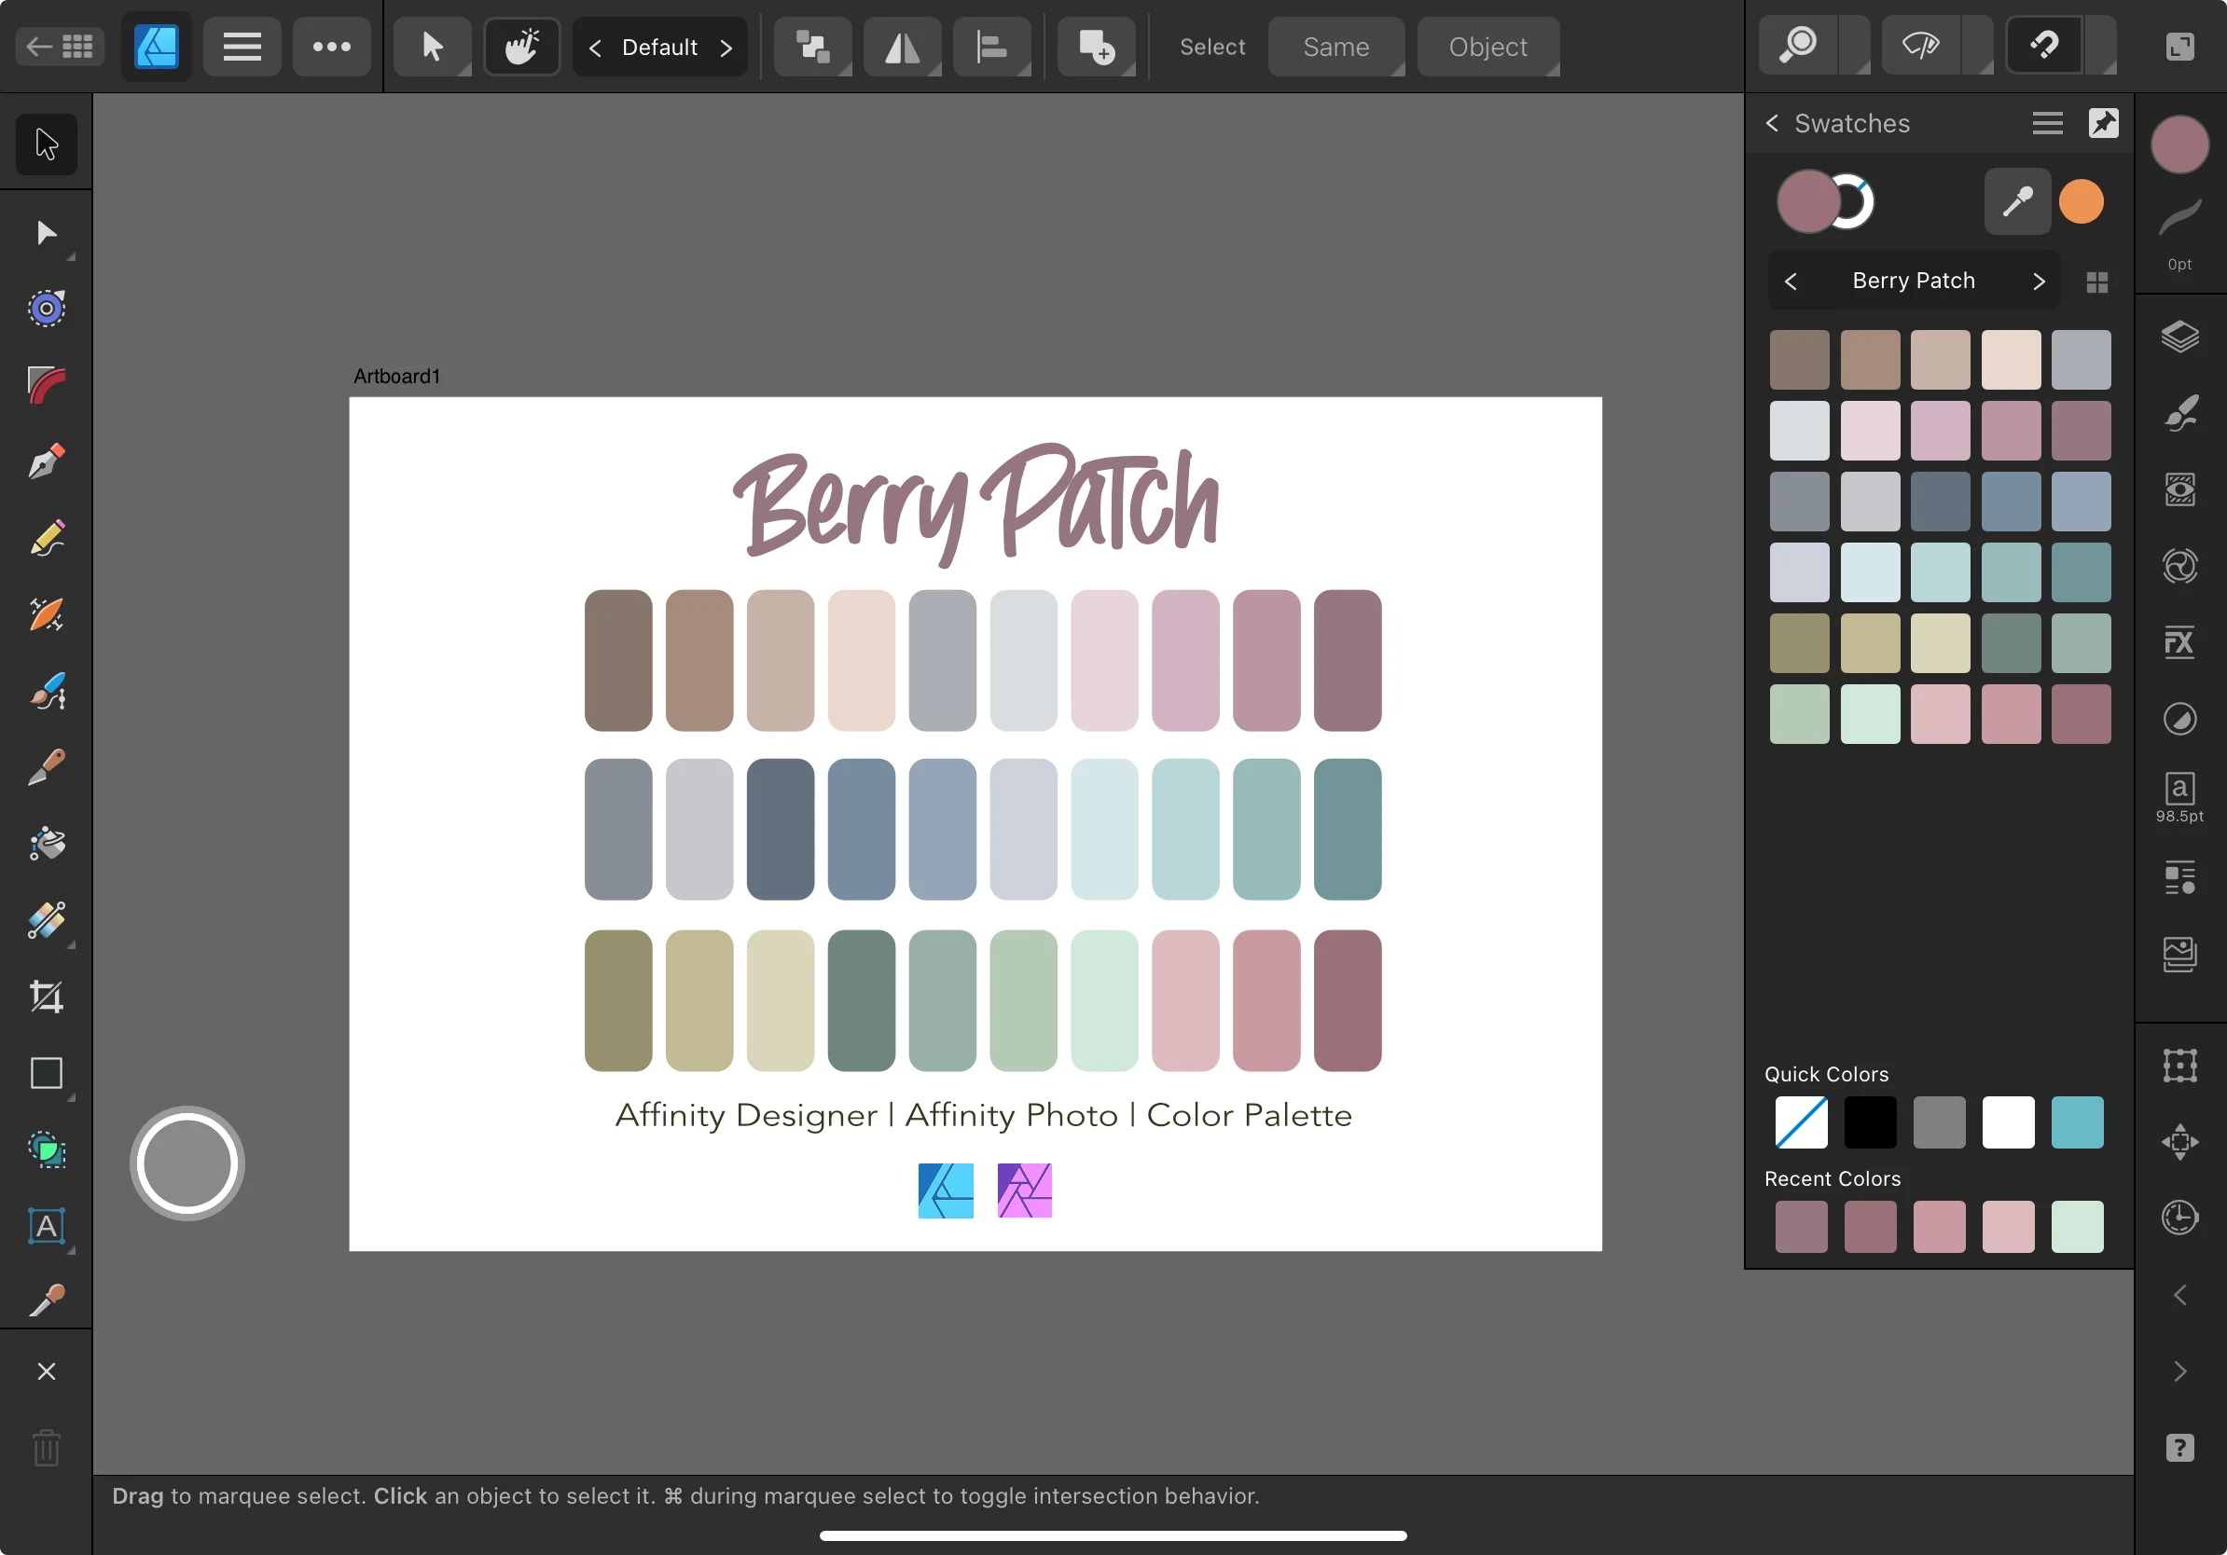Activate the arrow pointer mode in toolbar

tap(433, 46)
